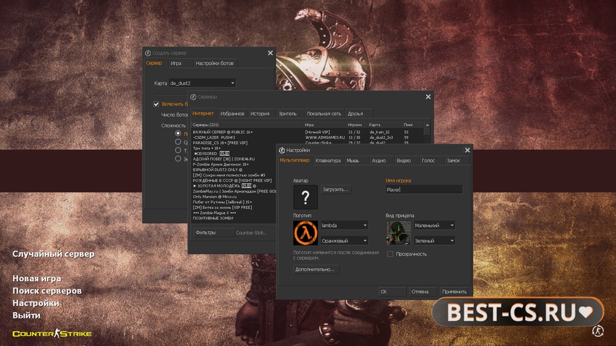Click the Servers window title icon

[x=193, y=97]
